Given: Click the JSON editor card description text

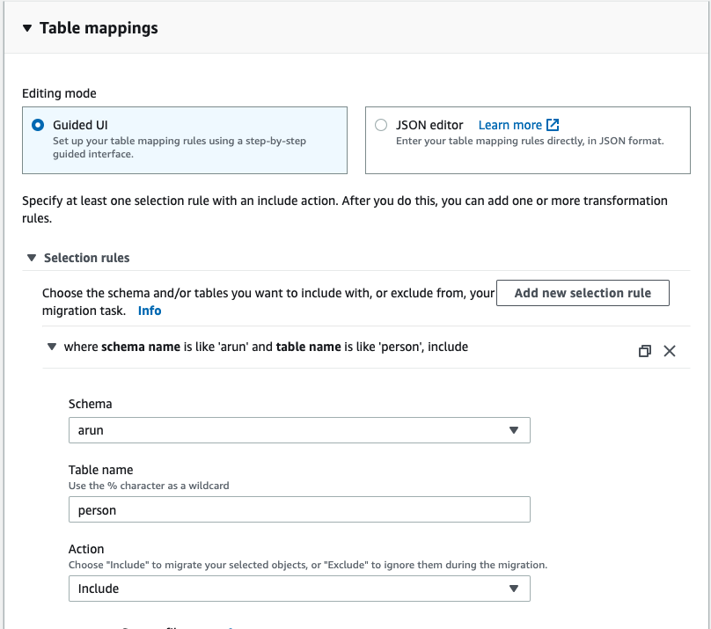Looking at the screenshot, I should pyautogui.click(x=530, y=141).
